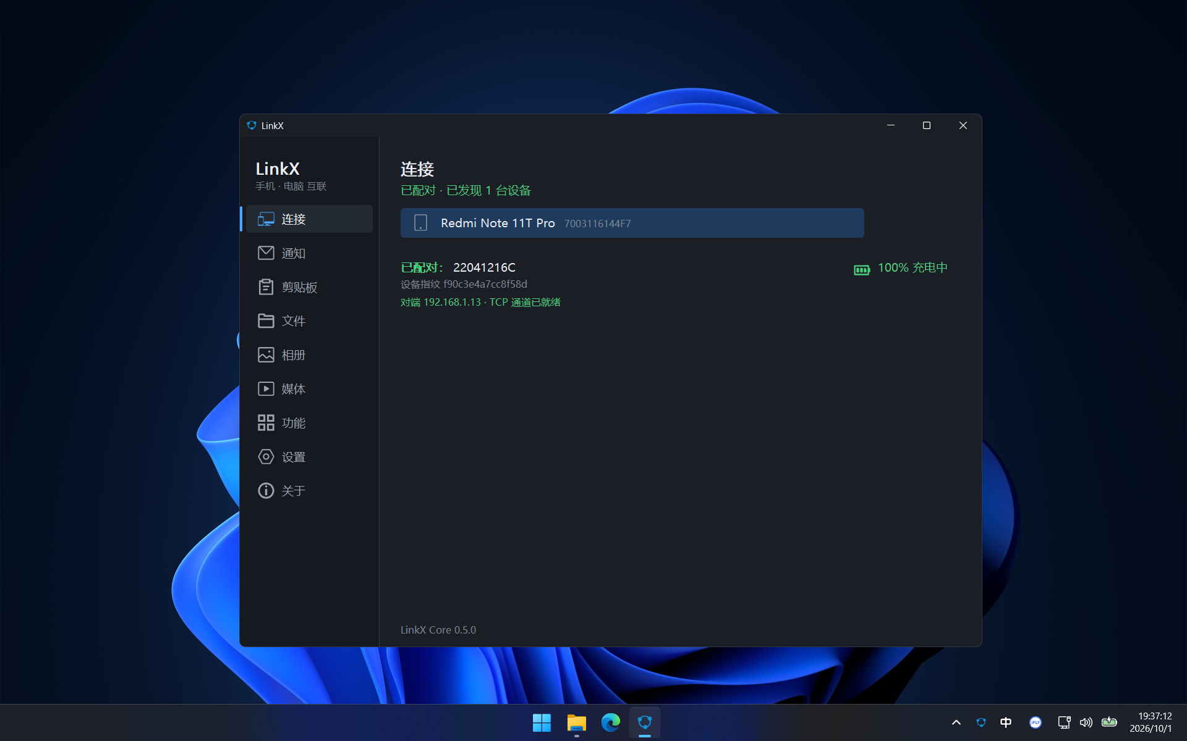Open the 通知 notifications envelope icon
Screen dimensions: 1187x741
[266, 253]
